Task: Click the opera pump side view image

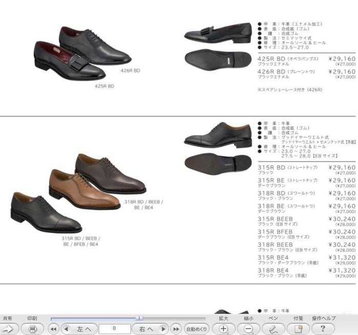Action: [x=218, y=33]
